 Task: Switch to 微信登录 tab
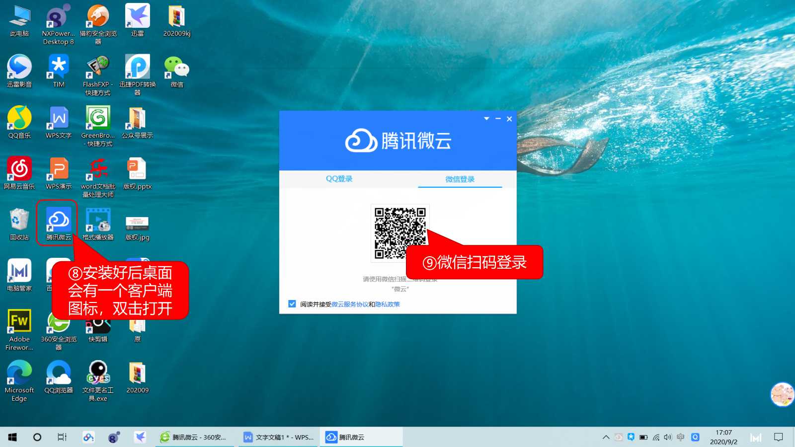tap(460, 179)
